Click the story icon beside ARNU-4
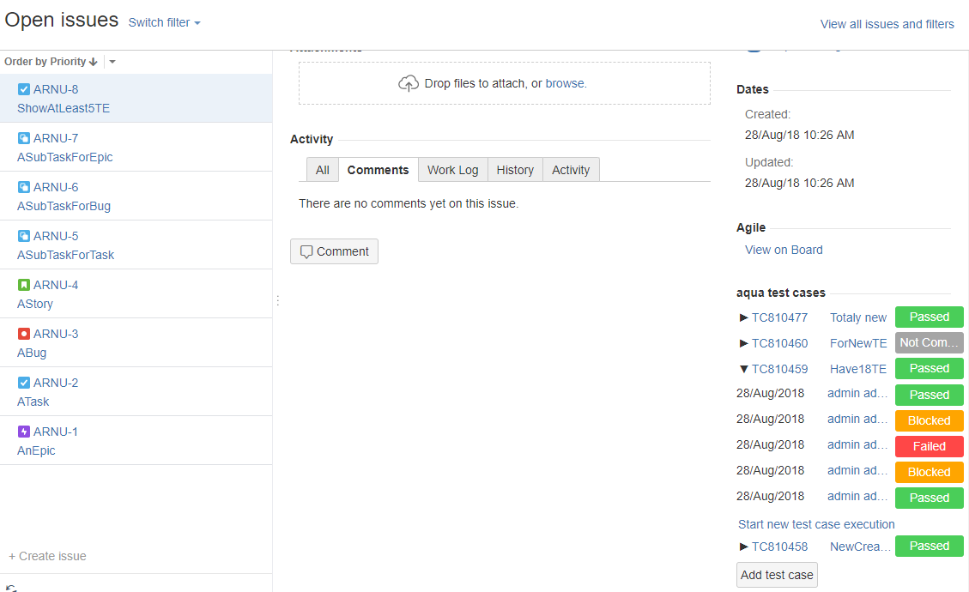Viewport: 969px width, 592px height. coord(24,285)
